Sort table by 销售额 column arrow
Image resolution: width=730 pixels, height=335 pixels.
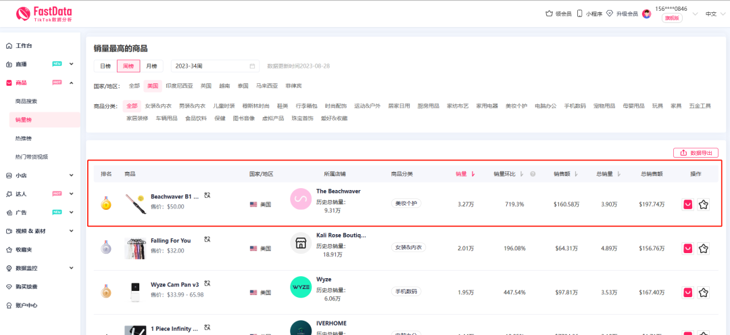[577, 174]
